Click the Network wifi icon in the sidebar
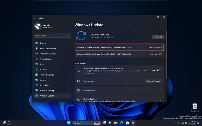This screenshot has width=202, height=126. click(37, 54)
